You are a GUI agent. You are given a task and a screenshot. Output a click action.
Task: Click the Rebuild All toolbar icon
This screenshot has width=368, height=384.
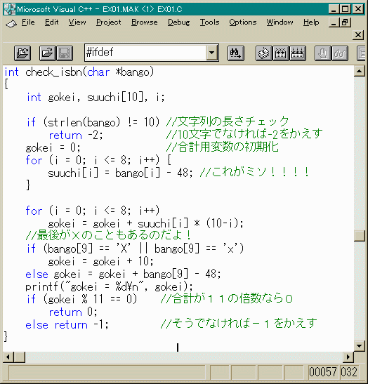click(x=298, y=53)
